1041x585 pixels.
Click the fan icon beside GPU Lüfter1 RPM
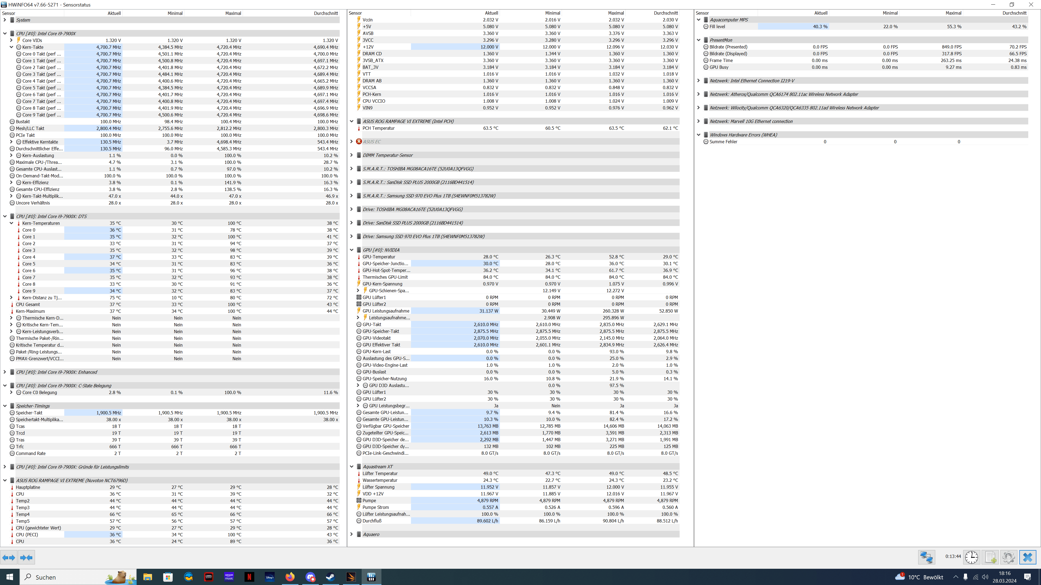[359, 298]
